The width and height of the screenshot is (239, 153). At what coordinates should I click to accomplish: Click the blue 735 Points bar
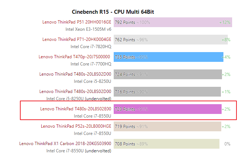(169, 57)
